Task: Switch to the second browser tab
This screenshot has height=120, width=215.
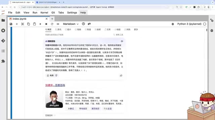Action: point(48,2)
